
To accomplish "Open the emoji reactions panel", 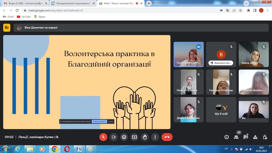I will [124, 137].
